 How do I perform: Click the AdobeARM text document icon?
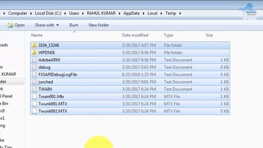click(x=35, y=60)
